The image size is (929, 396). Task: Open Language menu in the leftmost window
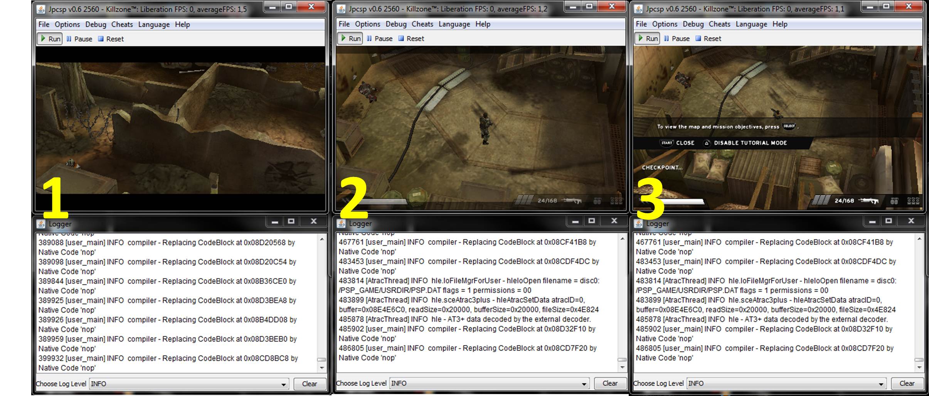click(154, 25)
